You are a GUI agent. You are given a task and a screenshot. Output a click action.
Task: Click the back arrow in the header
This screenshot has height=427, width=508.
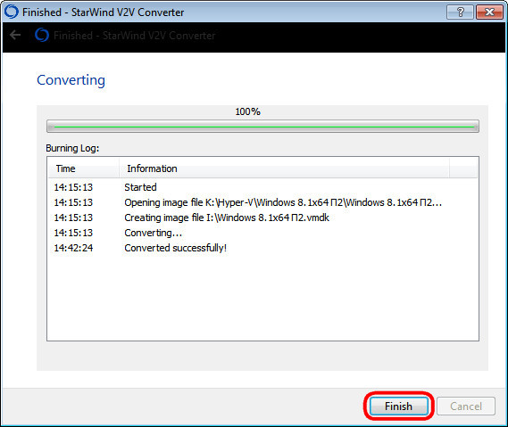coord(15,35)
